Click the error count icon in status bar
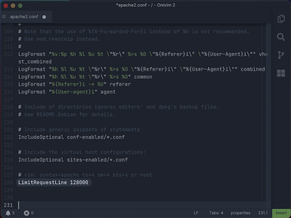291x218 pixels. 26,213
